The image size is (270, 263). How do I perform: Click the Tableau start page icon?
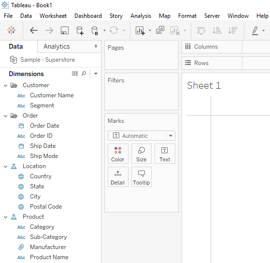click(x=12, y=30)
